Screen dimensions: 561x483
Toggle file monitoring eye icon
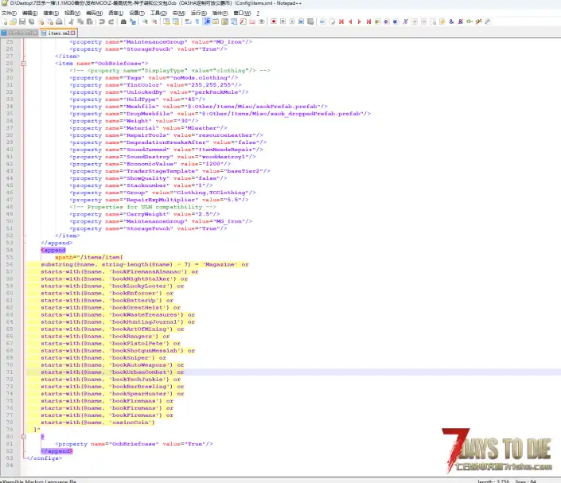[262, 21]
